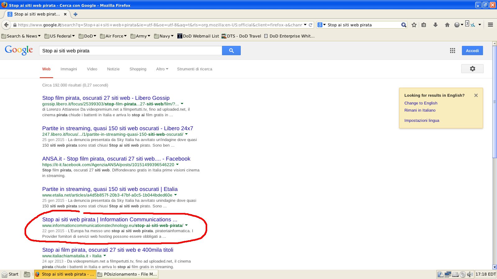The height and width of the screenshot is (279, 497).
Task: Select the Web search tab
Action: pos(46,69)
